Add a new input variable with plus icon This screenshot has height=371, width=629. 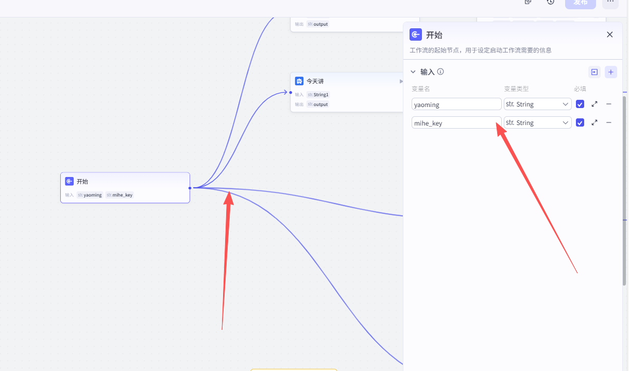[x=611, y=72]
